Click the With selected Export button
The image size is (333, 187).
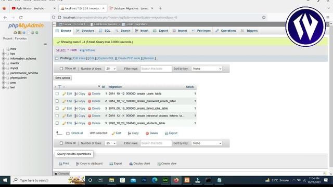(x=171, y=133)
